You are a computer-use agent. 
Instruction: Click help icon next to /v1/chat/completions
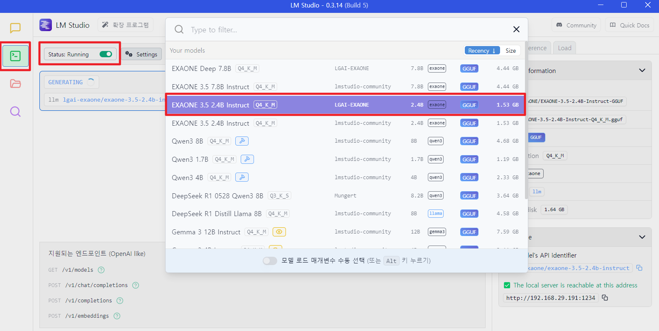[x=136, y=285]
